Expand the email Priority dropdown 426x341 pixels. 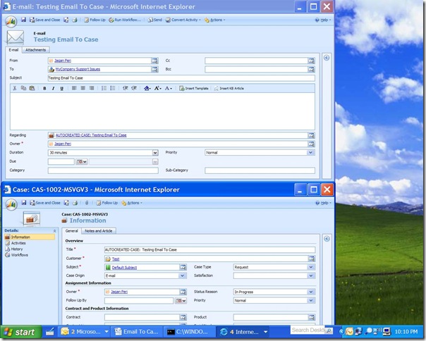coord(311,152)
